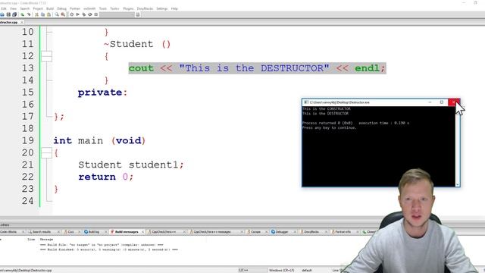The image size is (485, 273).
Task: Open the Build menu
Action: [50, 8]
